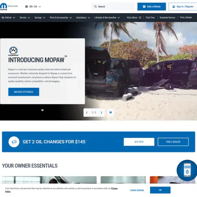
Task: Click the Mopaw paw print logo
Action: coord(13,51)
